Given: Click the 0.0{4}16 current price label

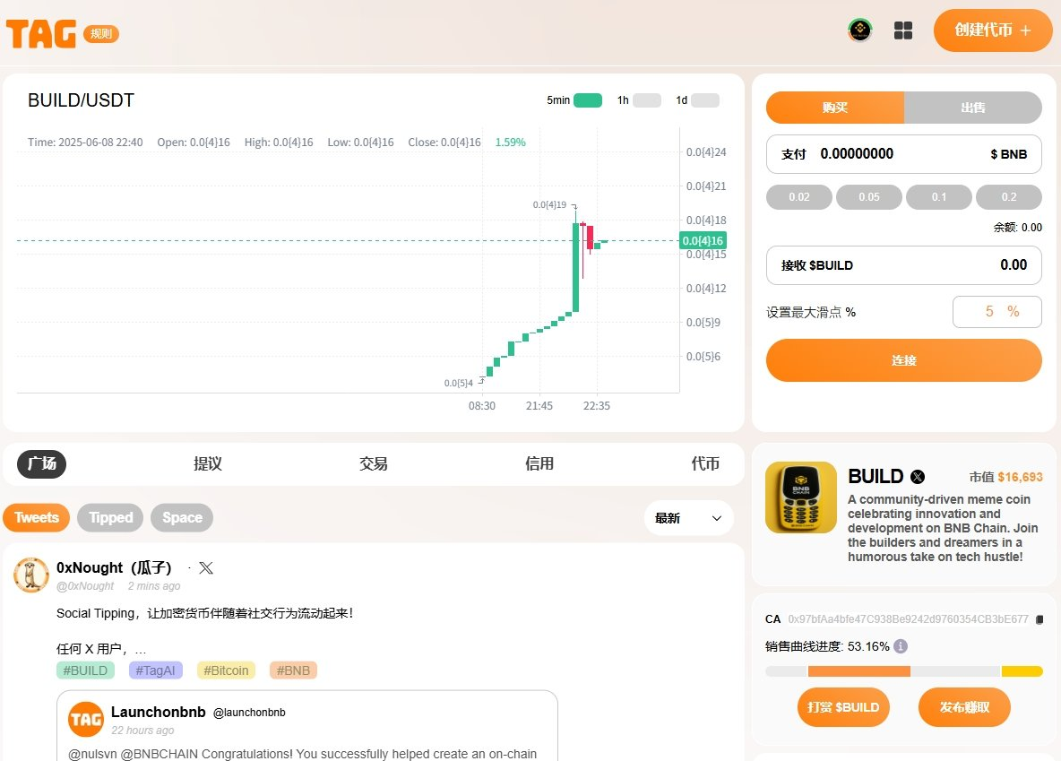Looking at the screenshot, I should pos(703,240).
